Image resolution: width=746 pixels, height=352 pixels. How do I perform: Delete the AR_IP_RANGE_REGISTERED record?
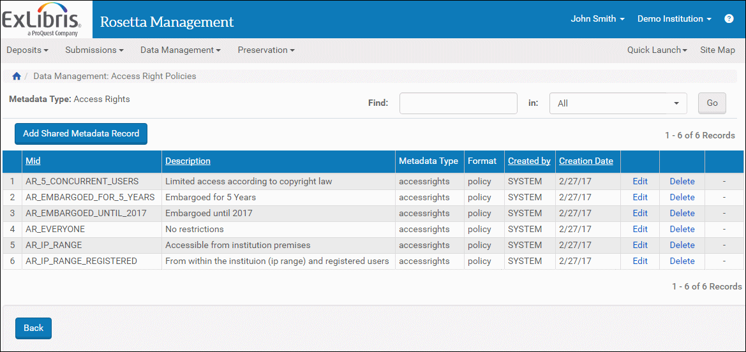(682, 261)
